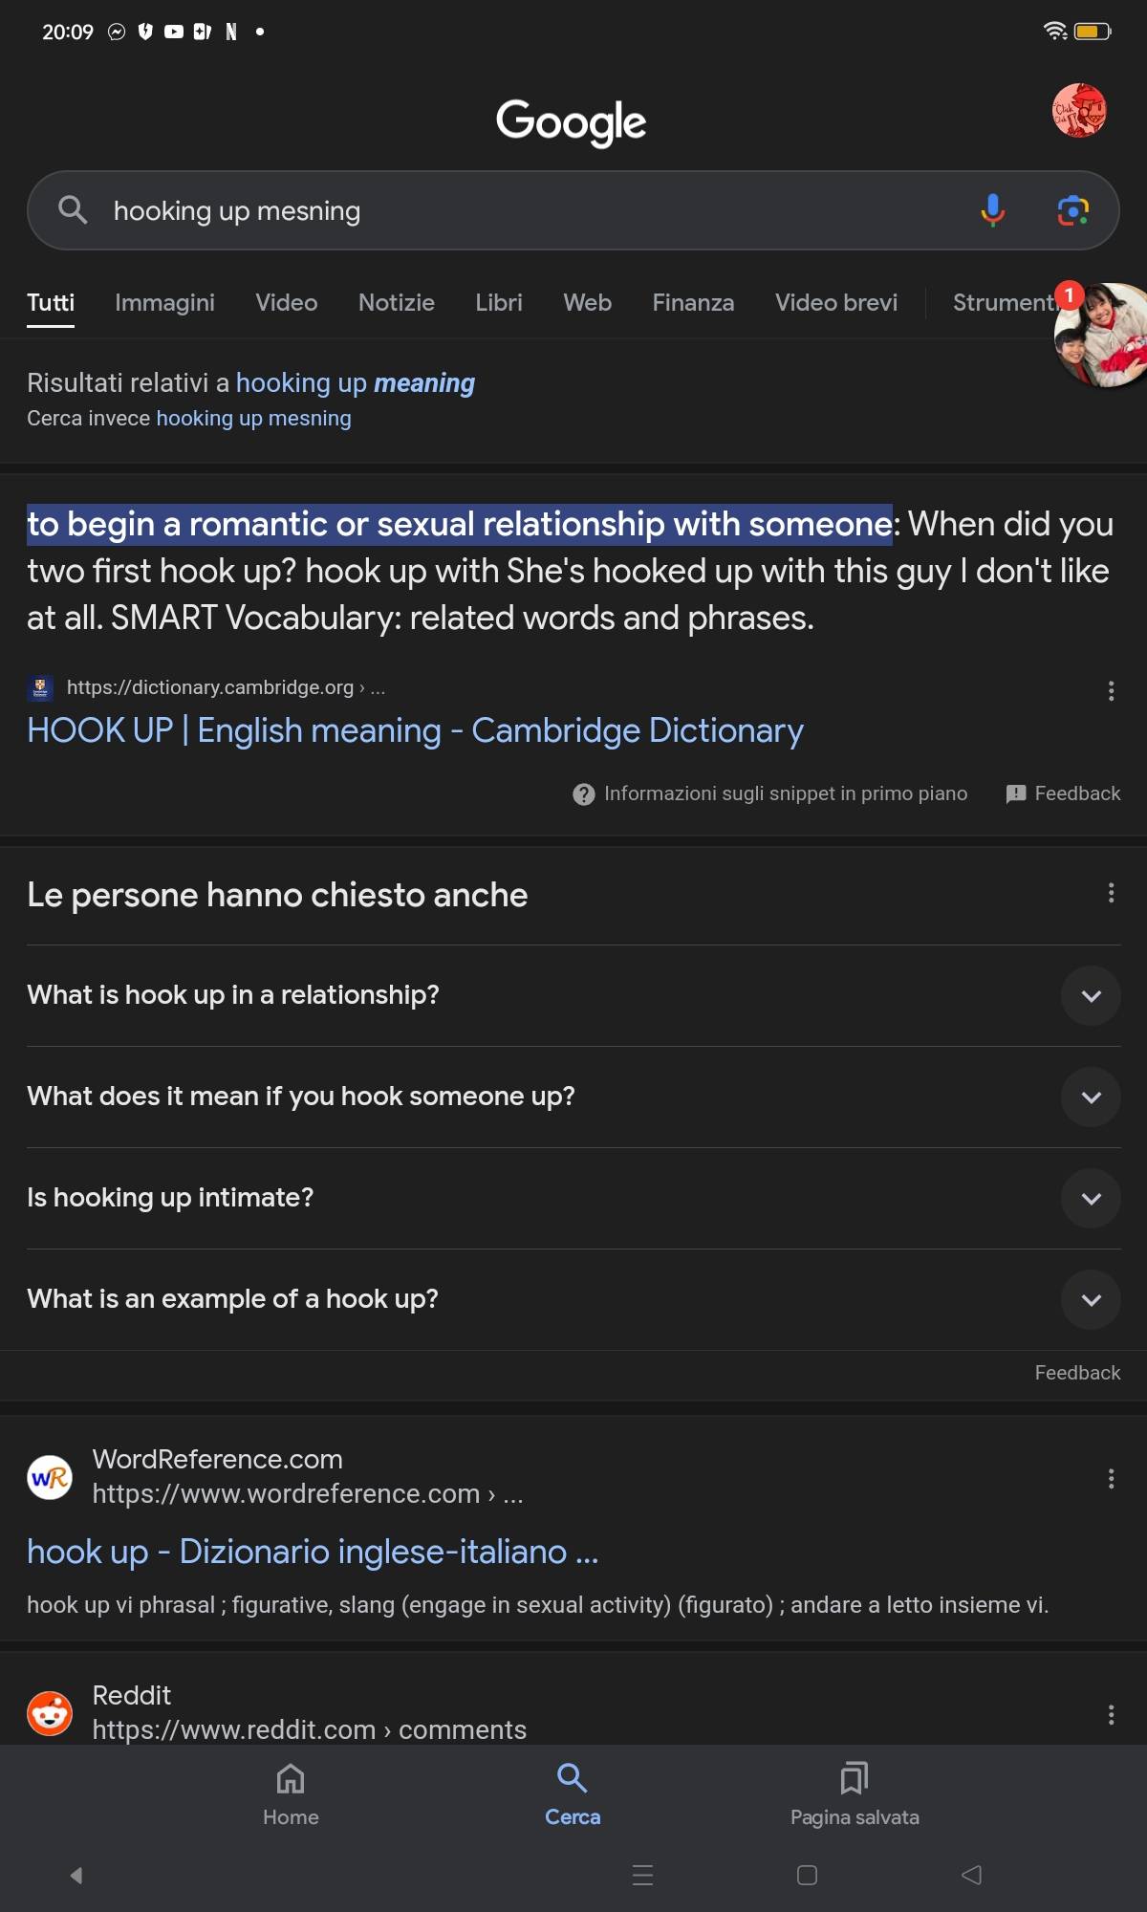Image resolution: width=1147 pixels, height=1912 pixels.
Task: Tap the search magnifier icon in the search bar
Action: pos(73,210)
